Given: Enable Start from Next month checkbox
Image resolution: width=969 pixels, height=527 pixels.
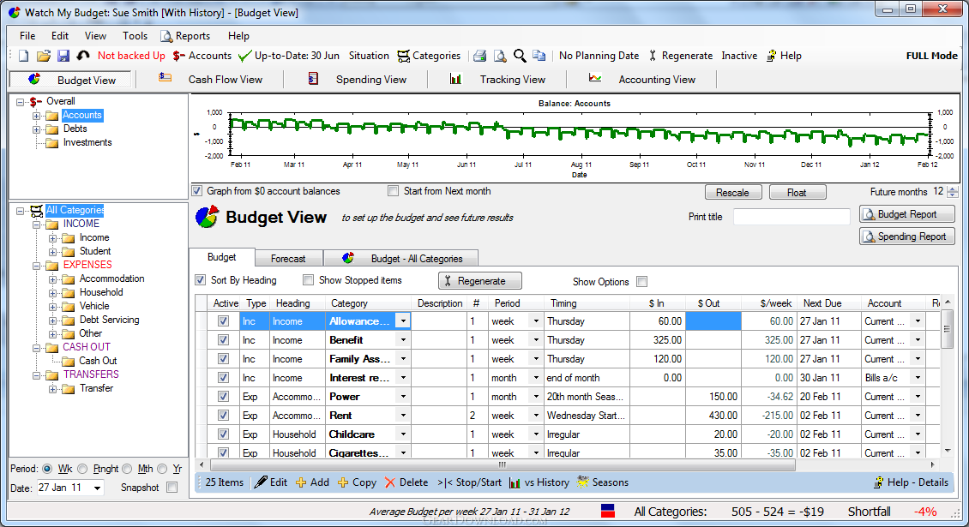Looking at the screenshot, I should pos(393,192).
